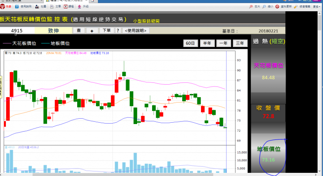Open the blank new document tab
The image size is (323, 176).
click(x=92, y=1)
